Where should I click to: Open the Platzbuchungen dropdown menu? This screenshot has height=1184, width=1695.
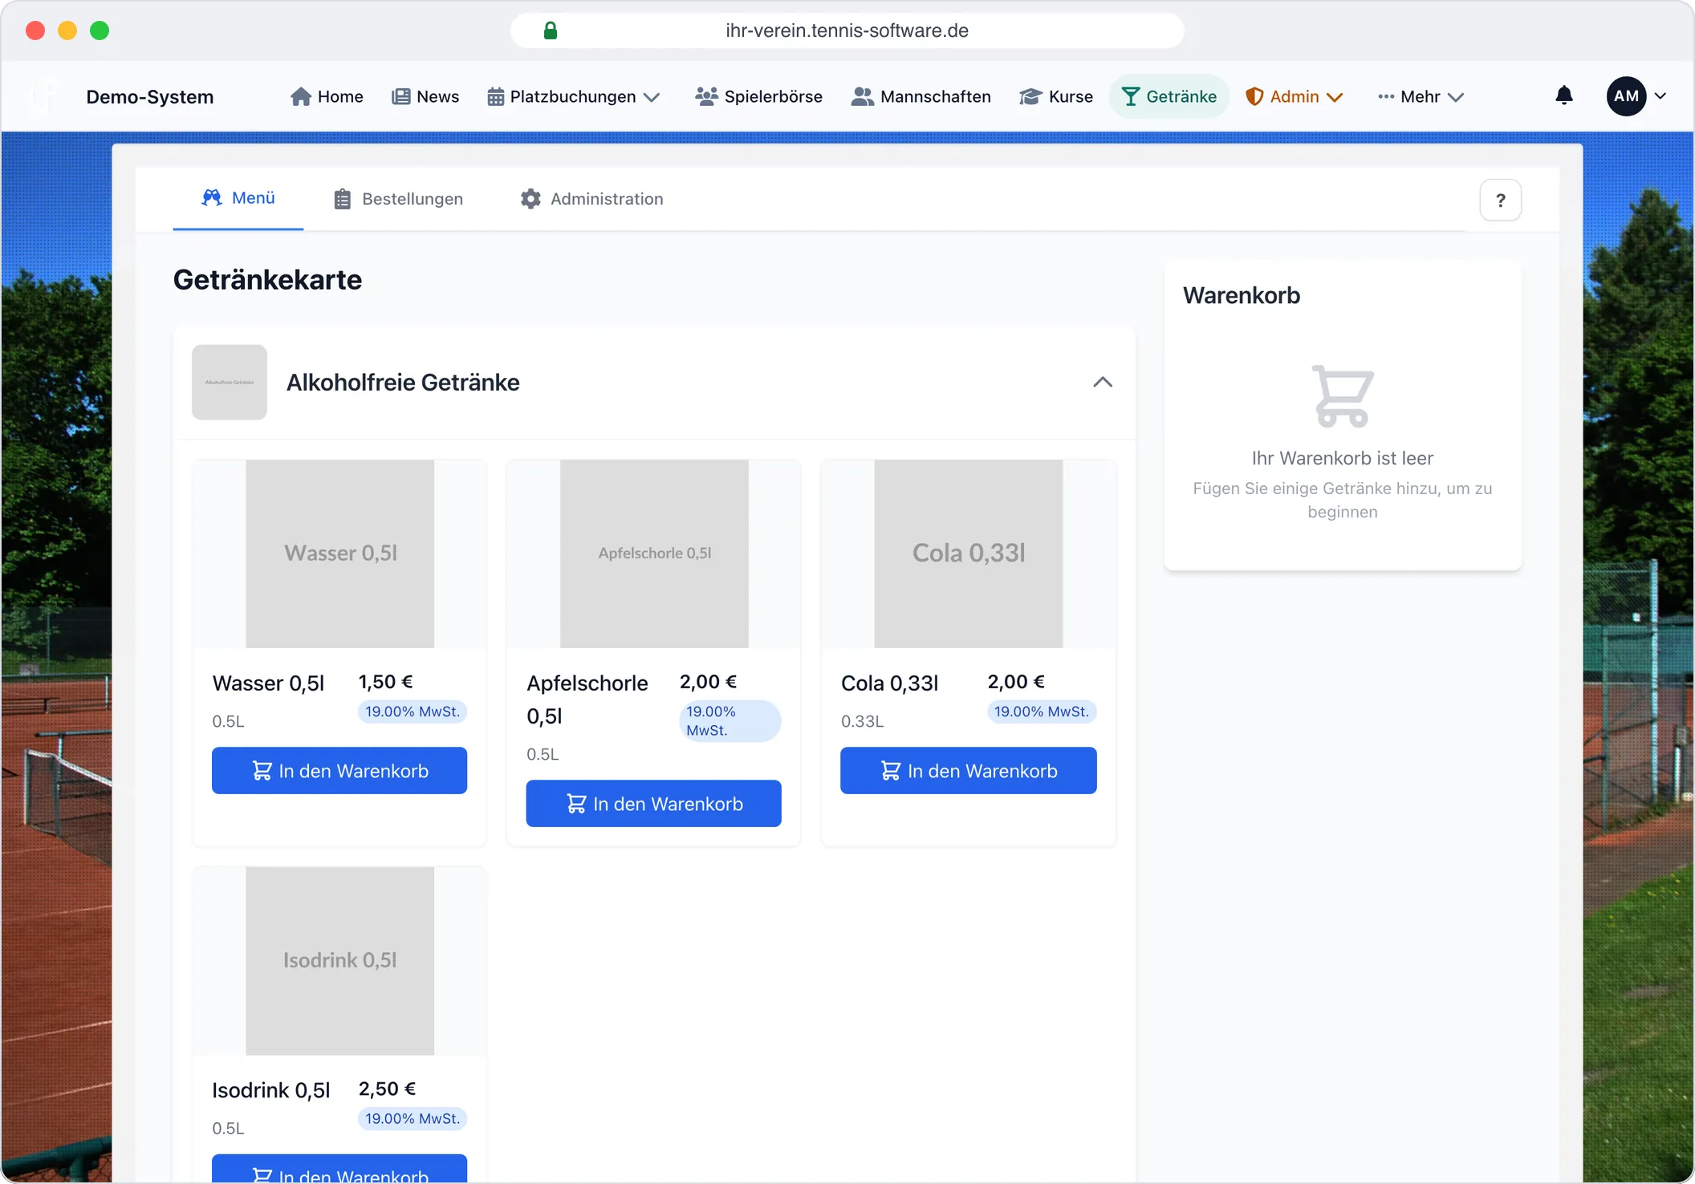tap(574, 96)
